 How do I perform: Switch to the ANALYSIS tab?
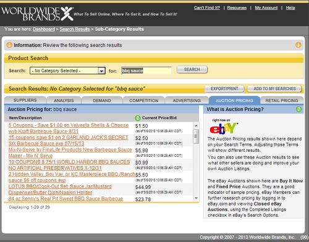click(64, 101)
